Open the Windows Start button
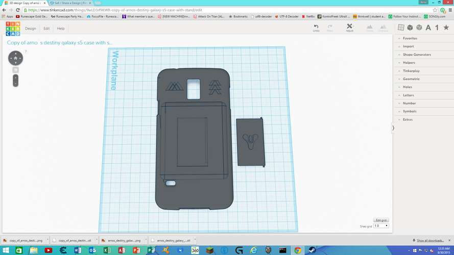Image resolution: width=454 pixels, height=255 pixels. tap(6, 250)
